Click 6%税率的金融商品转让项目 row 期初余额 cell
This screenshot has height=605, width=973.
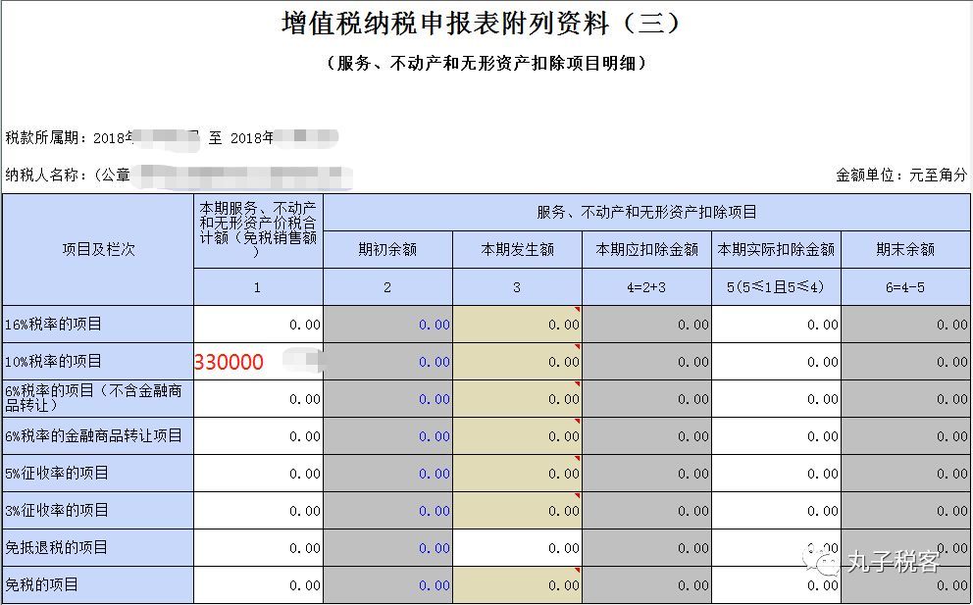click(387, 436)
